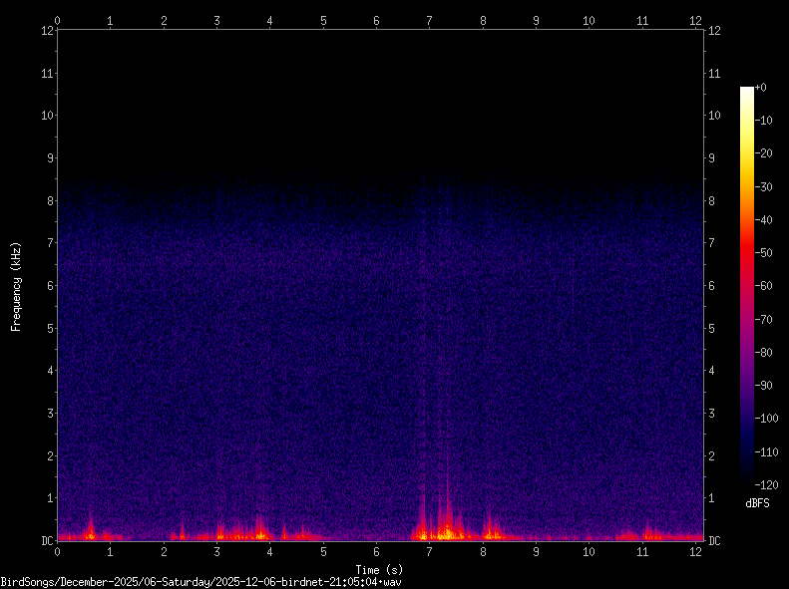Click the 3 tick on the bottom time axis
Screen dimensions: 789x589
pos(216,550)
